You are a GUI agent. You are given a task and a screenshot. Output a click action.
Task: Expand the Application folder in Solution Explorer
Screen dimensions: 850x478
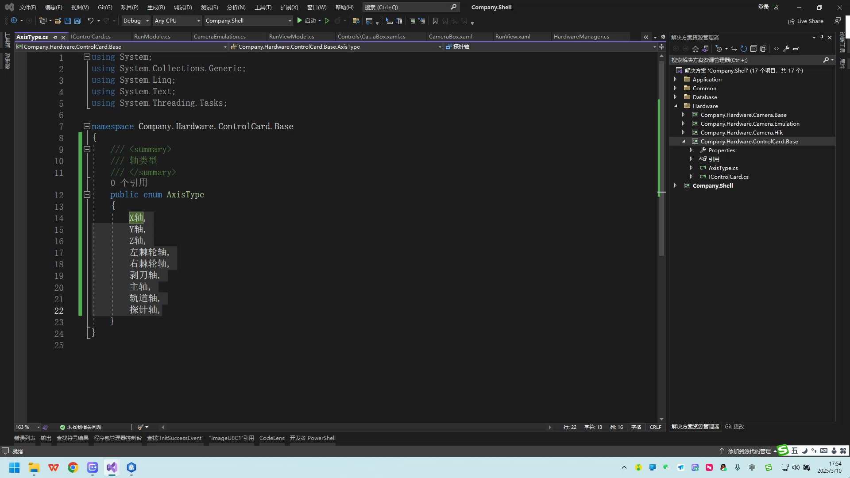click(x=675, y=79)
